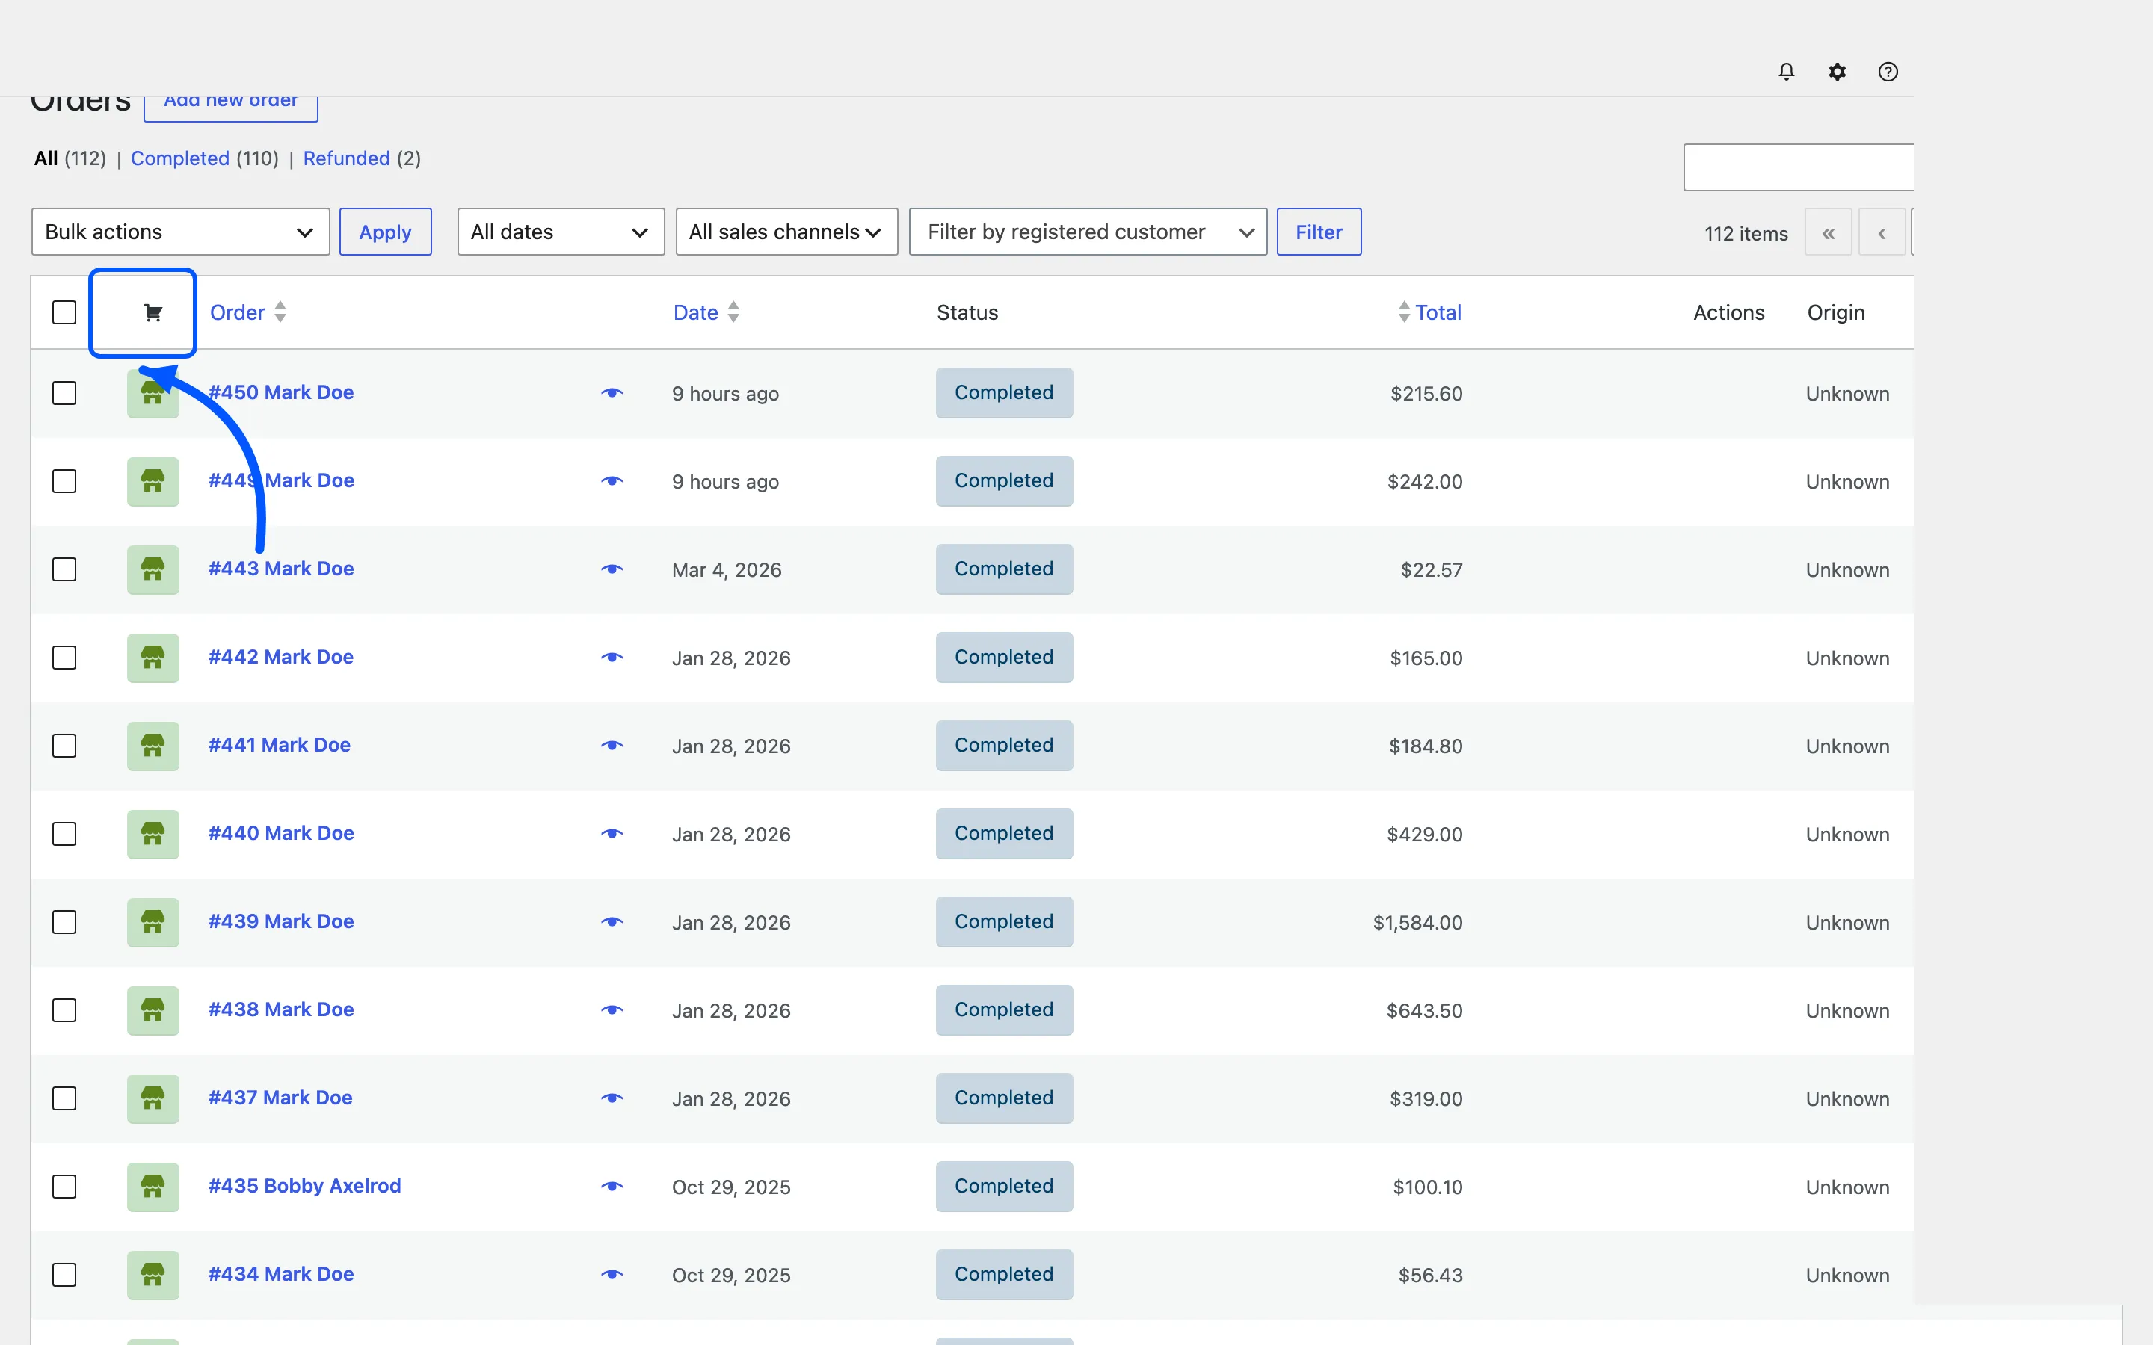This screenshot has height=1345, width=2153.
Task: Select the checkbox for order #449
Action: tap(64, 481)
